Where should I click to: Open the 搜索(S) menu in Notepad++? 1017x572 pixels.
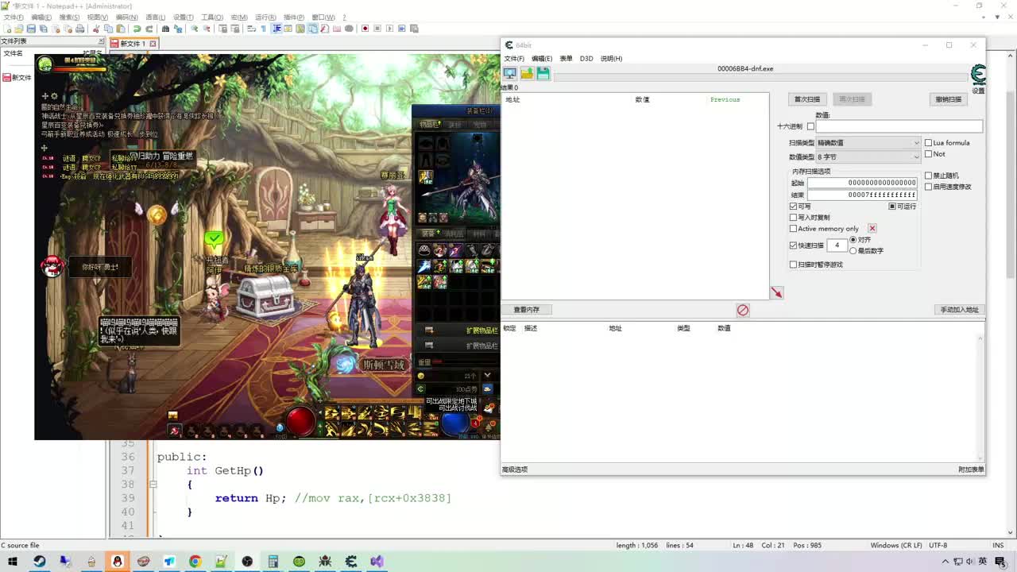(x=69, y=17)
